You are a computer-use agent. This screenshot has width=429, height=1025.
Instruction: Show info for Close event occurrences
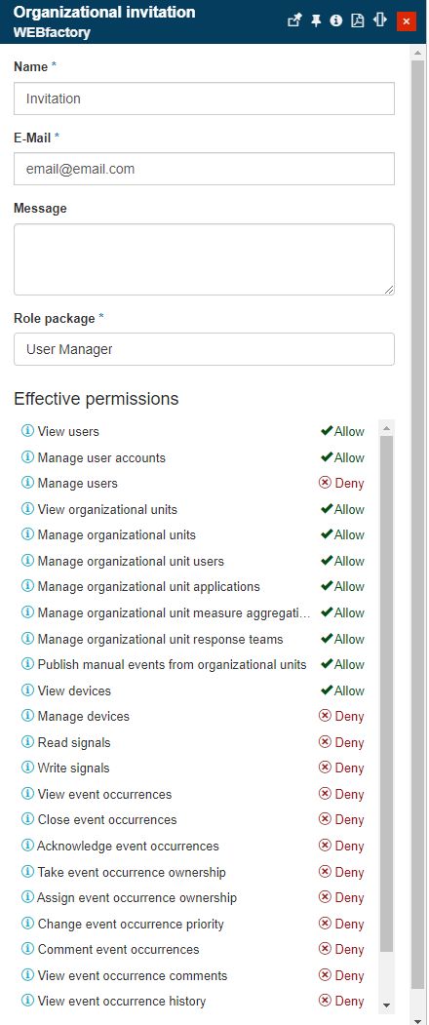click(x=27, y=818)
